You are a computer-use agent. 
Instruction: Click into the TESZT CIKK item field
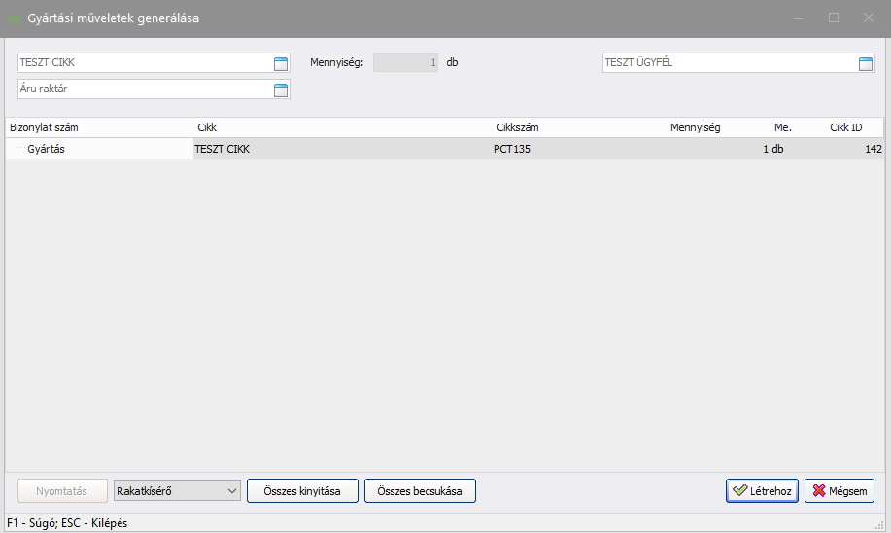click(x=141, y=63)
